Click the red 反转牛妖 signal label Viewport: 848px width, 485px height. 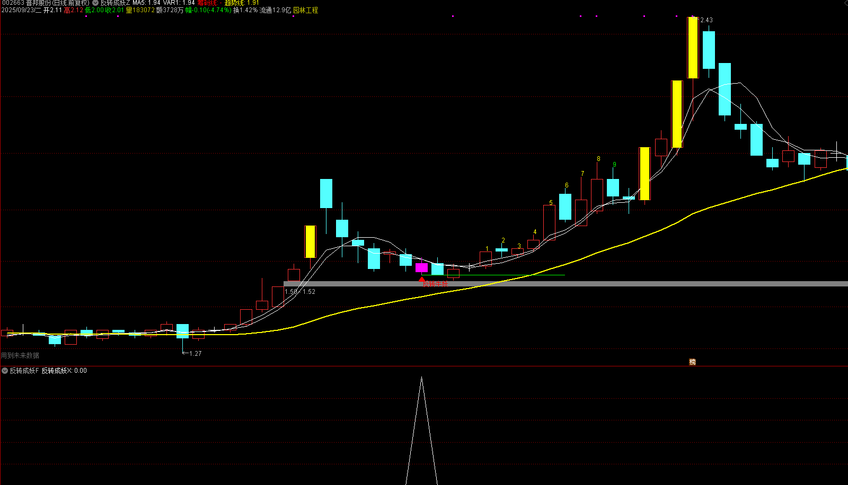point(435,284)
